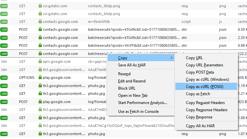The height and width of the screenshot is (139, 247).
Task: Click the 200 status badge on the OPTIONS row
Action: 4,78
